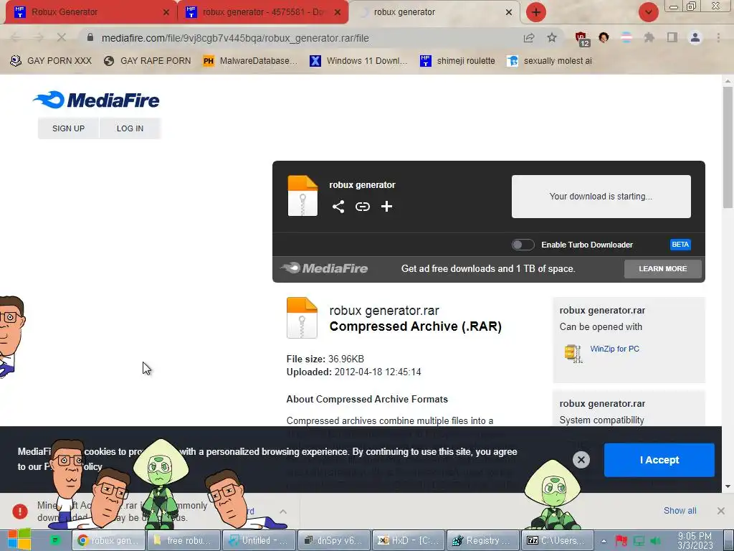Click the file icon next to robux generator.rar heading
The image size is (734, 551).
tap(302, 318)
